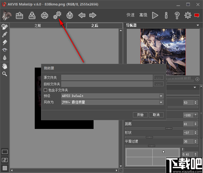Open program info via the 'i' icon
This screenshot has width=203, height=173.
tap(166, 15)
